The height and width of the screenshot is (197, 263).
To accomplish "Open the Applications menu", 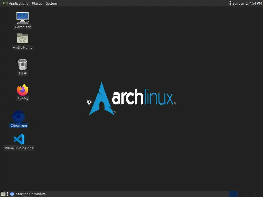I will (18, 3).
